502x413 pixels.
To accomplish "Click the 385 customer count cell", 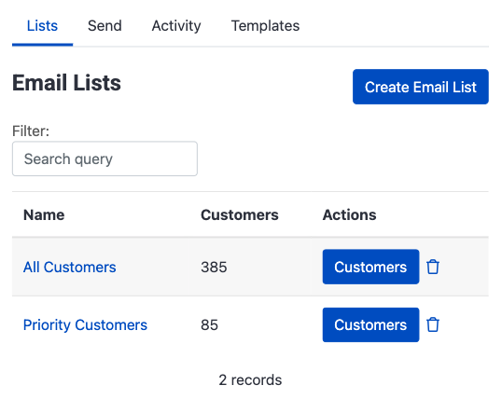I will coord(214,268).
